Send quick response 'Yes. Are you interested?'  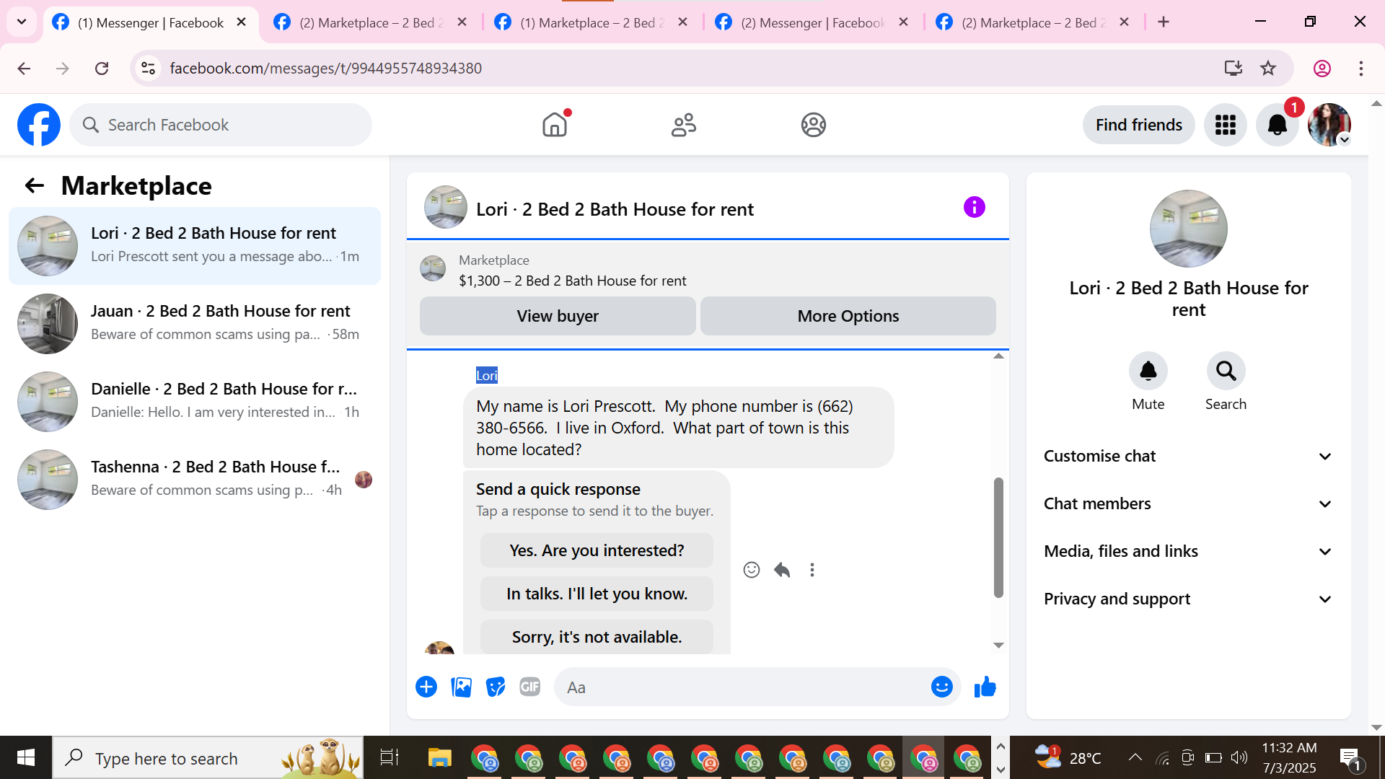point(597,551)
